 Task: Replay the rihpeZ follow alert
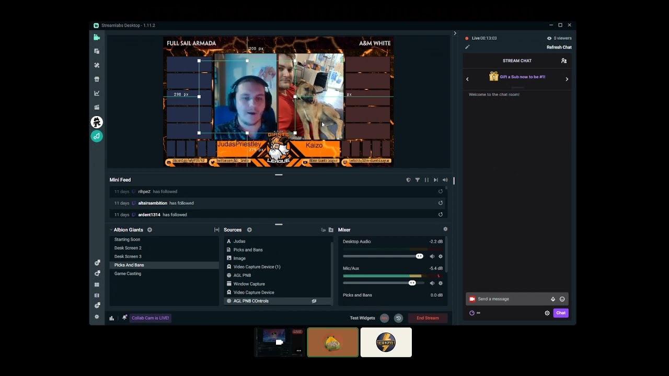441,192
